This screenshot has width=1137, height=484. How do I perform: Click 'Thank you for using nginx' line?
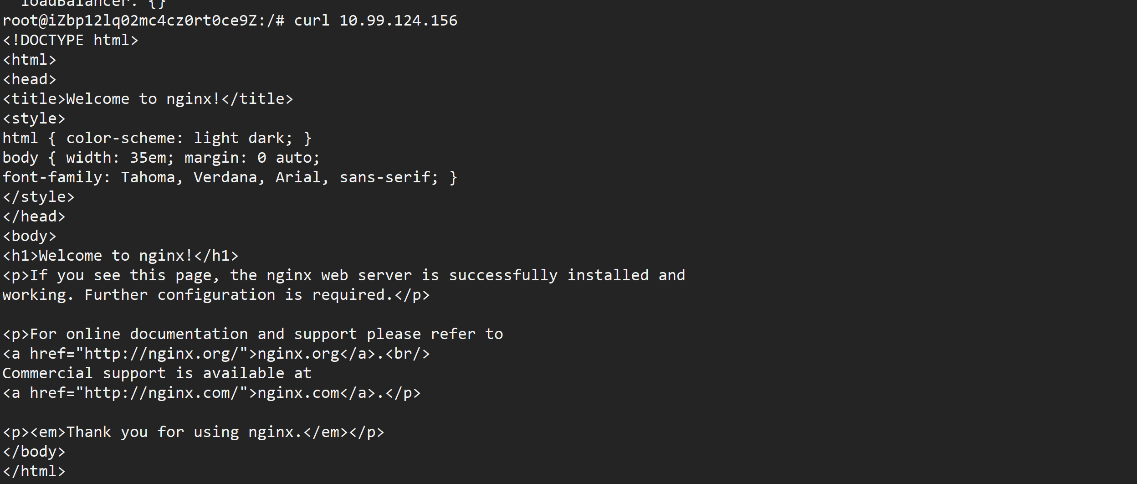(193, 432)
